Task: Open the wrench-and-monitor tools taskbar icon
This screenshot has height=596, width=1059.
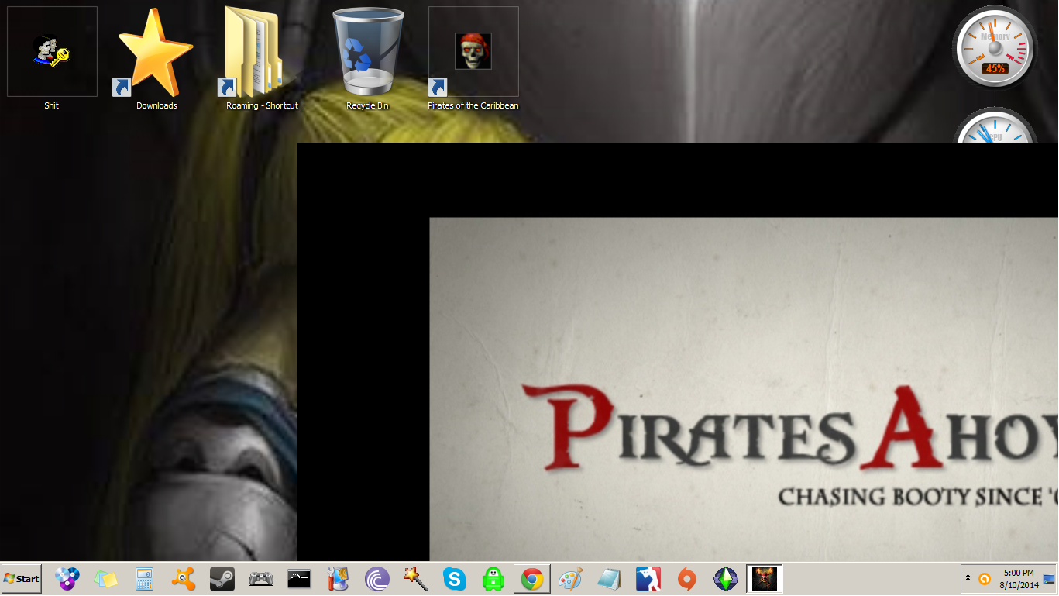Action: pos(339,579)
